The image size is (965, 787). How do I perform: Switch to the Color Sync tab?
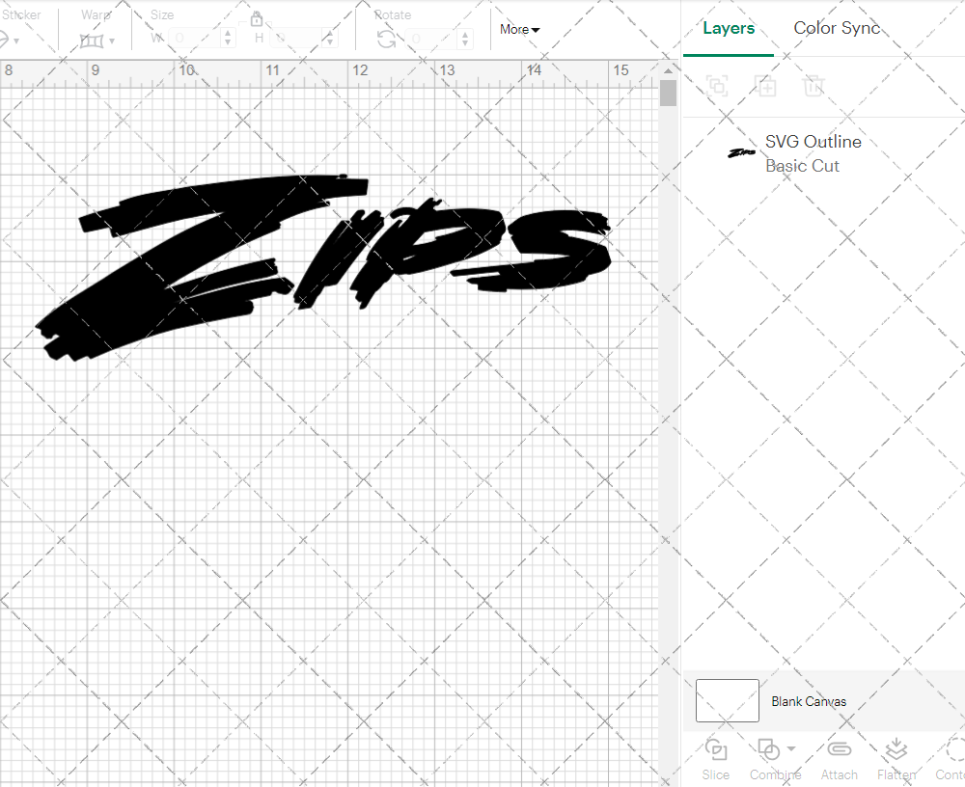coord(836,28)
